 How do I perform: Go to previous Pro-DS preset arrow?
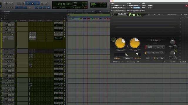(x=162, y=15)
